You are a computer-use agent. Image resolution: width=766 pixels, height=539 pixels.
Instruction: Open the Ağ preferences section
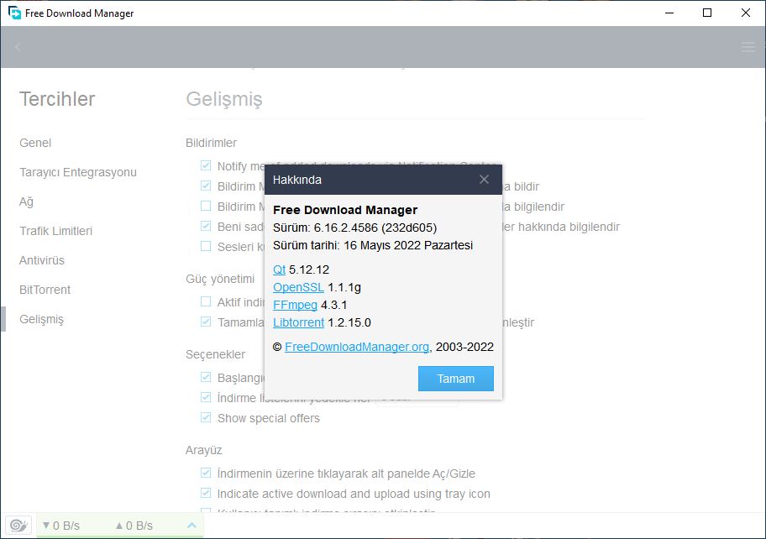[x=26, y=201]
